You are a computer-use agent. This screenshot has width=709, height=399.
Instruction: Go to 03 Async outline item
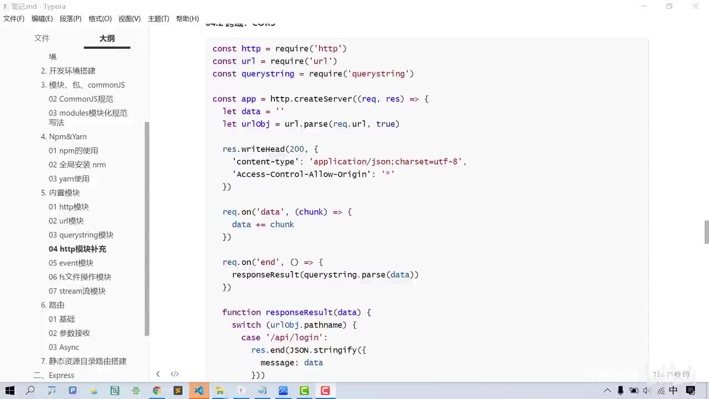[64, 347]
